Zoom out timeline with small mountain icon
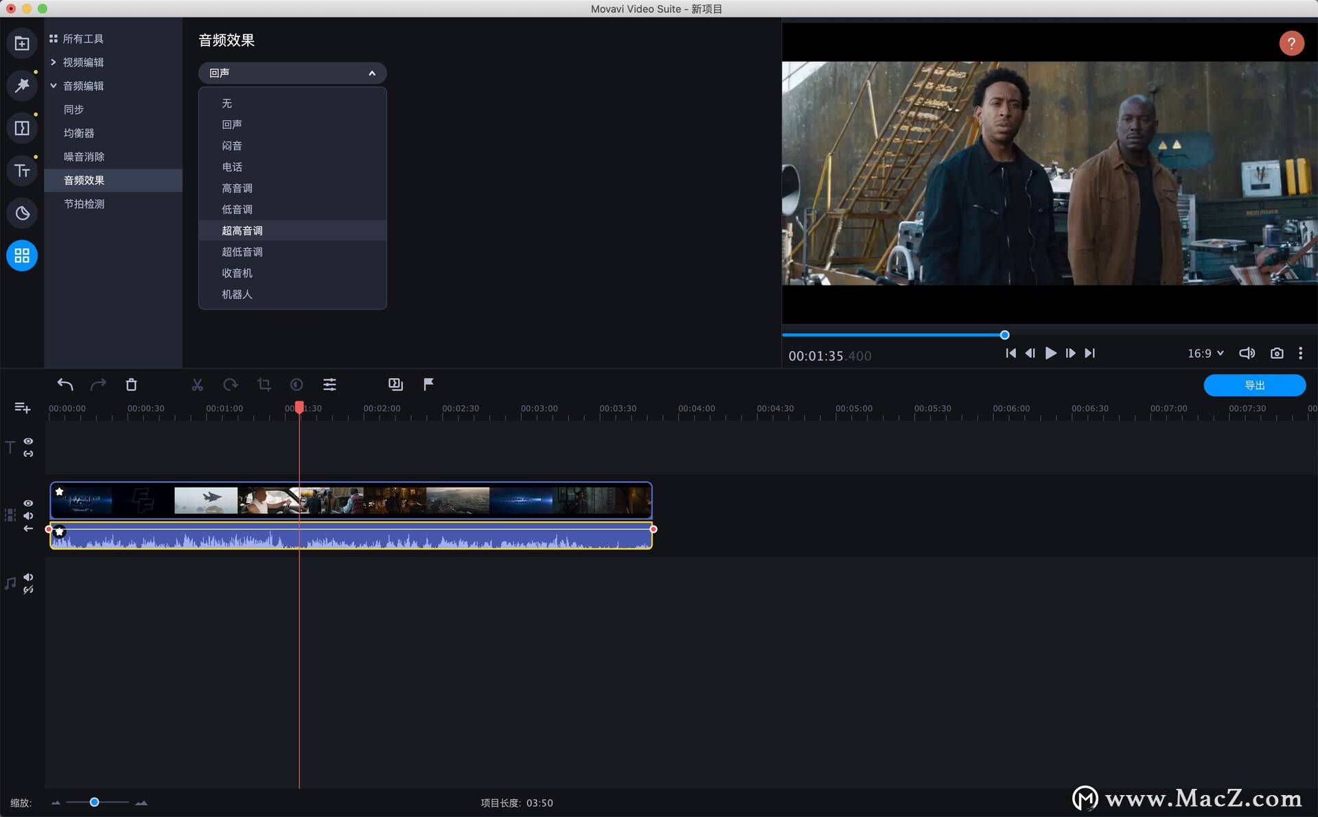 click(x=56, y=803)
